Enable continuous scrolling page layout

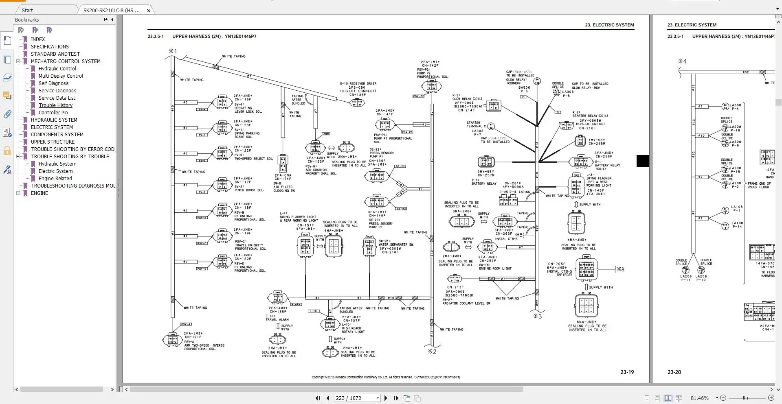(657, 398)
